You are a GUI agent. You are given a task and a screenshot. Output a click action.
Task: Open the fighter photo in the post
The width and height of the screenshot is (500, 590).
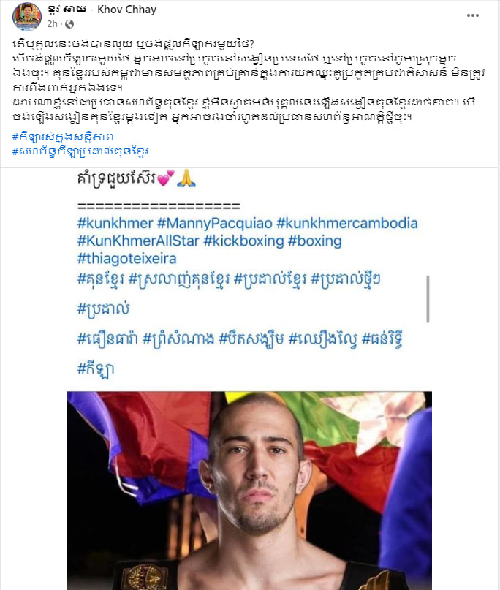[x=249, y=491]
